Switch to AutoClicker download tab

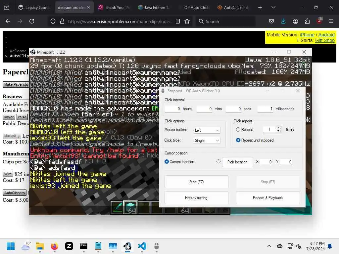(x=233, y=8)
